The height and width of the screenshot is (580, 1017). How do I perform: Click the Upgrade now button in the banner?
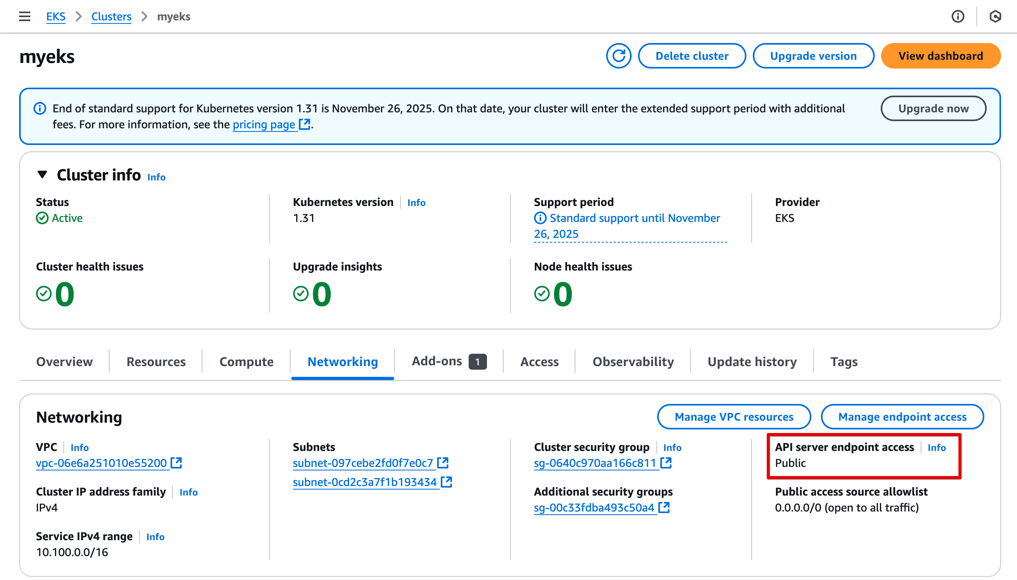(934, 108)
